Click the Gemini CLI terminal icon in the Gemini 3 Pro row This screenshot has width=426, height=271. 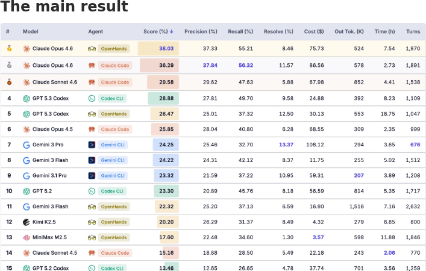click(92, 145)
